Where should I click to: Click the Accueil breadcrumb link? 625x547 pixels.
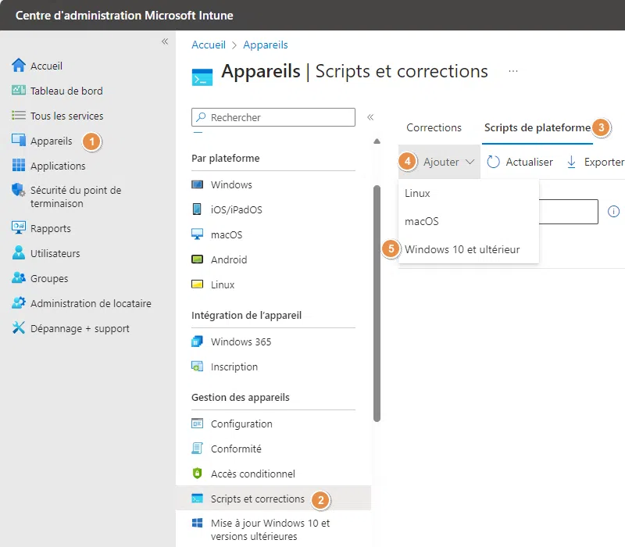coord(208,45)
